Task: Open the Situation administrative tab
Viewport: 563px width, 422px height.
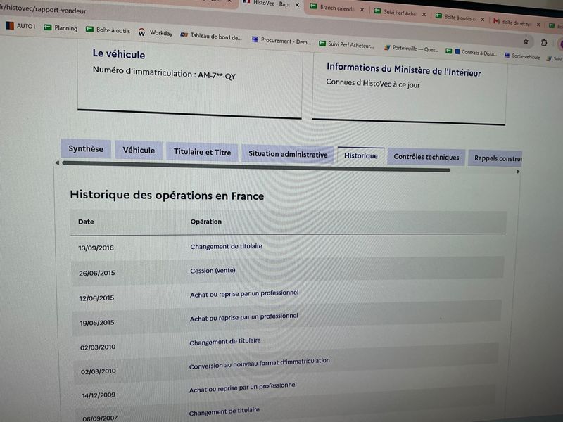Action: click(x=288, y=154)
